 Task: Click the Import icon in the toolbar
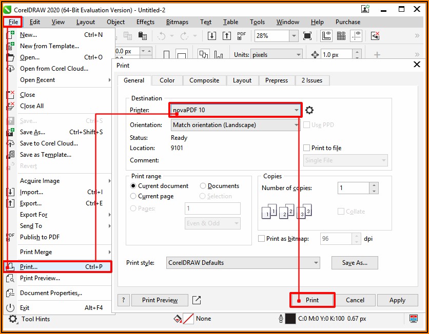[212, 36]
